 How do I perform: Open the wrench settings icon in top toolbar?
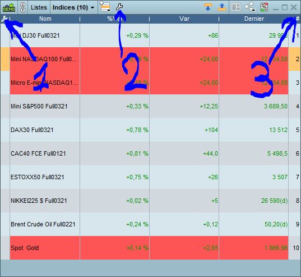(119, 7)
